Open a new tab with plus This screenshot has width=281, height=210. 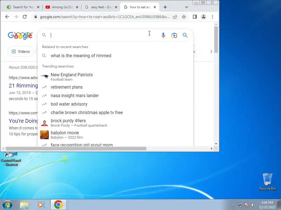coord(165,7)
